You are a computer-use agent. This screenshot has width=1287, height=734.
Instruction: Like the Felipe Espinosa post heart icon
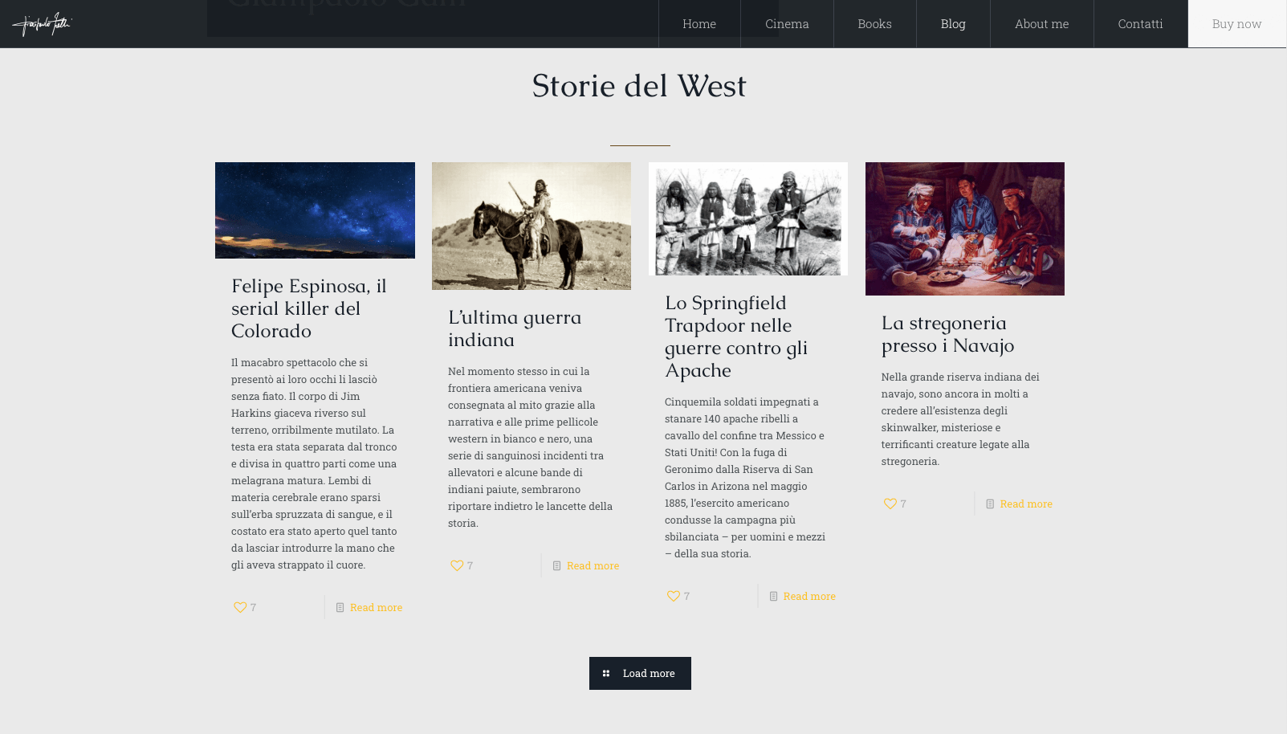[240, 608]
